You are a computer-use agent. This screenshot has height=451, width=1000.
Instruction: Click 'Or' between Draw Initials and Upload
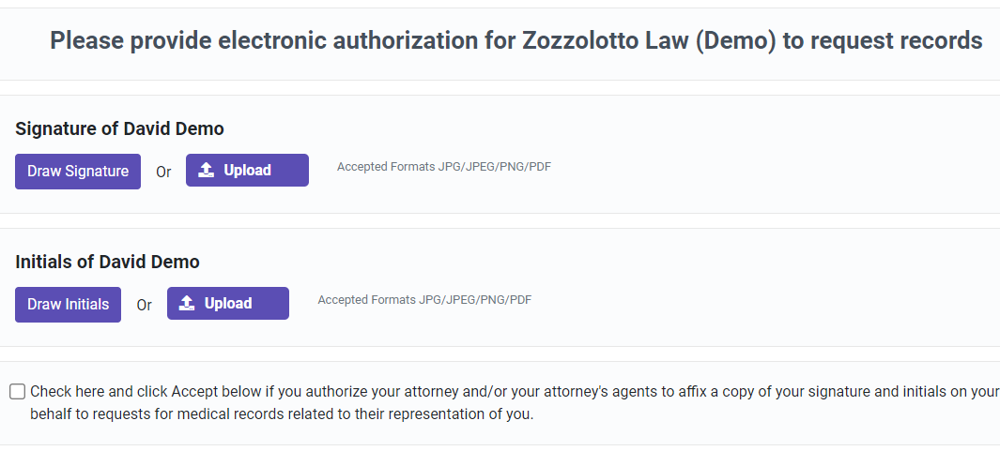click(144, 306)
